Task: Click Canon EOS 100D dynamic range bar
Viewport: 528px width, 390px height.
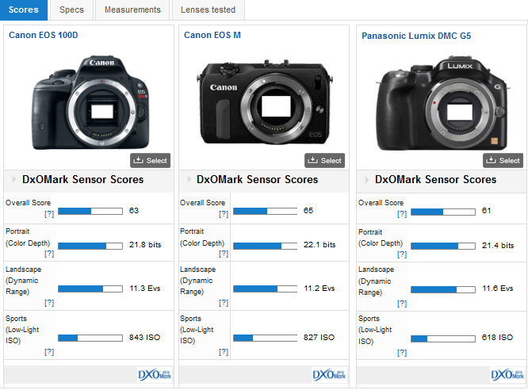Action: point(90,289)
